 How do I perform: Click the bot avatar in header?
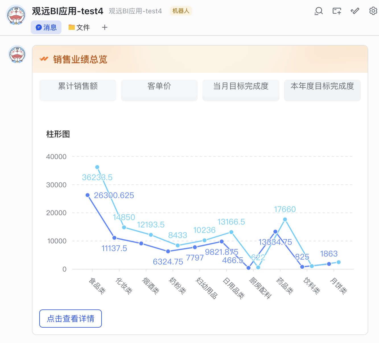pos(16,15)
